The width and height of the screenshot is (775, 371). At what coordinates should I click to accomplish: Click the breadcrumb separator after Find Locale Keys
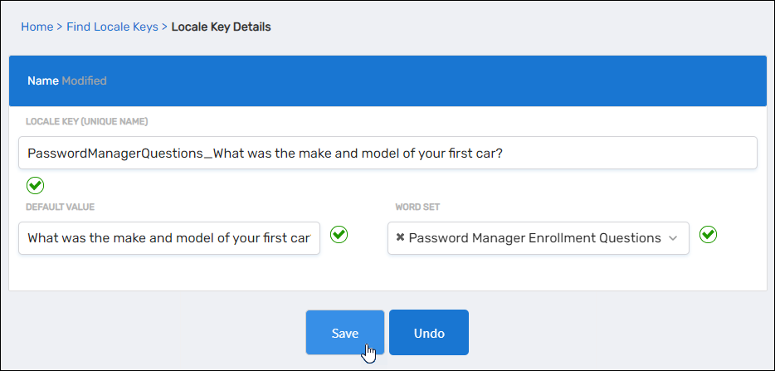[x=164, y=27]
